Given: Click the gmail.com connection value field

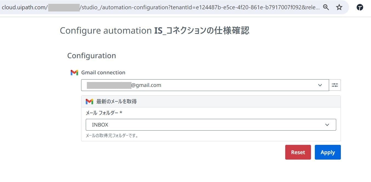Looking at the screenshot, I should tap(192, 85).
